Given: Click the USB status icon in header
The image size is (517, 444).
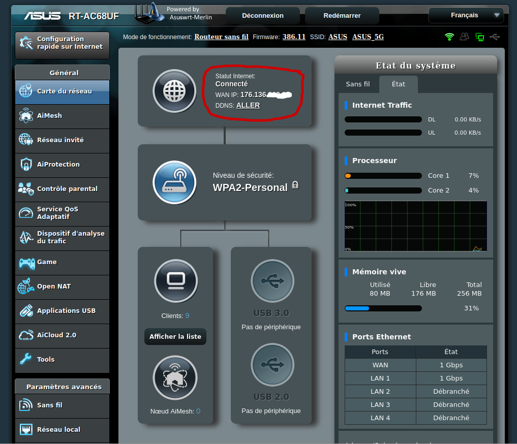Looking at the screenshot, I should 495,37.
